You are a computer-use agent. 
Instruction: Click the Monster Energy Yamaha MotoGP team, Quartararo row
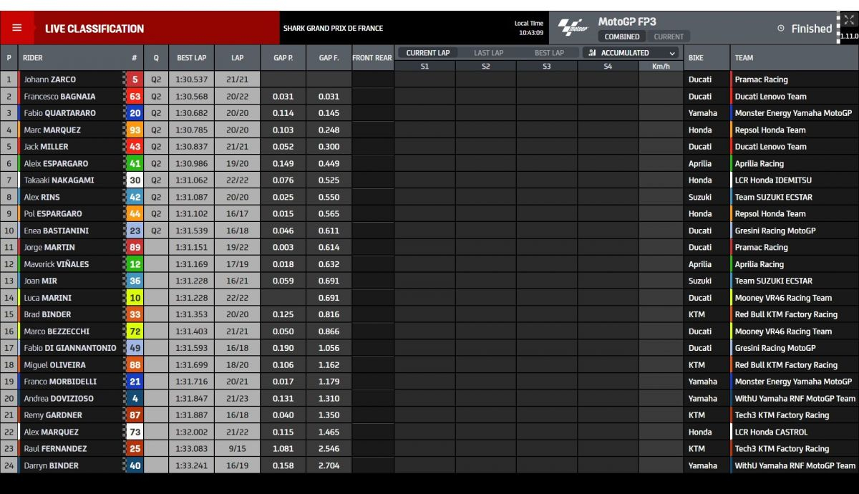click(x=793, y=113)
